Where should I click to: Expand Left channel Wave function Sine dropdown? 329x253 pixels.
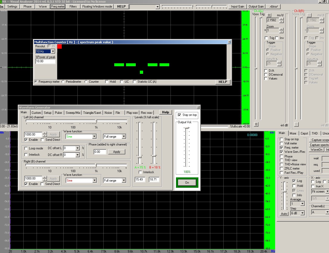(x=94, y=137)
